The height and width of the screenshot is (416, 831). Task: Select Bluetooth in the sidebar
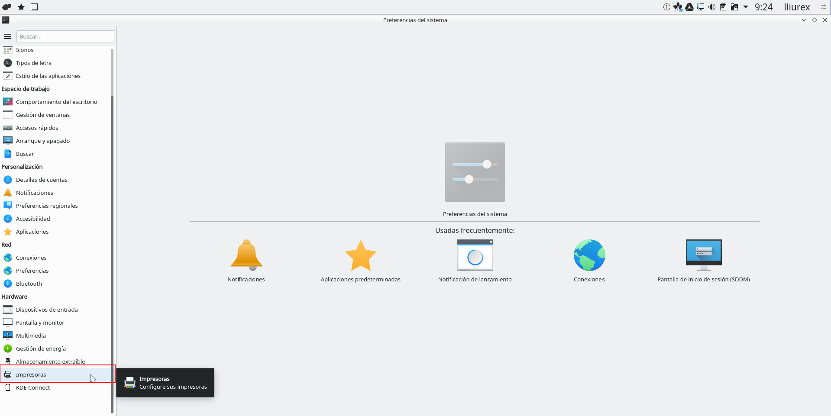point(29,284)
